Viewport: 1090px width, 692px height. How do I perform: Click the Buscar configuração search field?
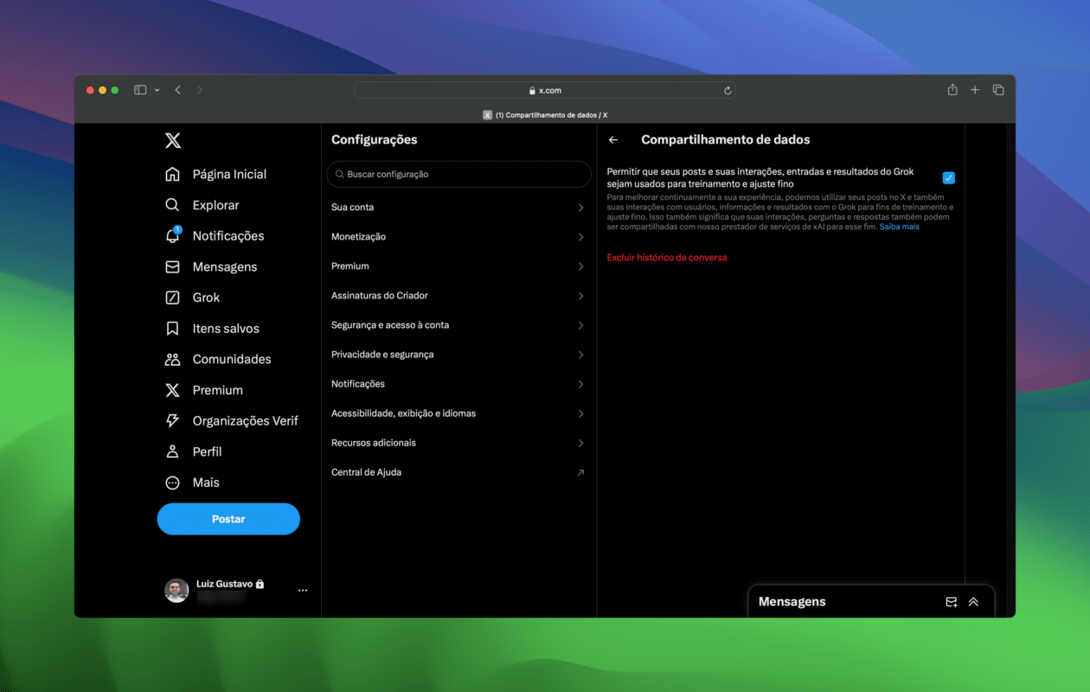(x=458, y=175)
